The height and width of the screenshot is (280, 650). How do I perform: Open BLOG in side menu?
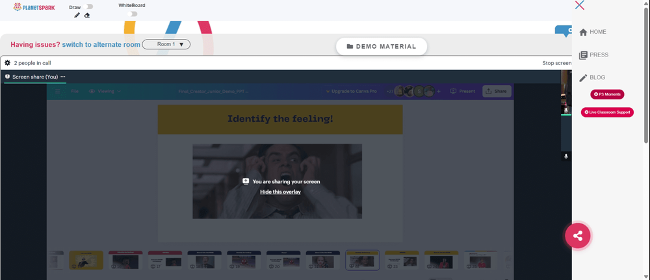pos(592,77)
